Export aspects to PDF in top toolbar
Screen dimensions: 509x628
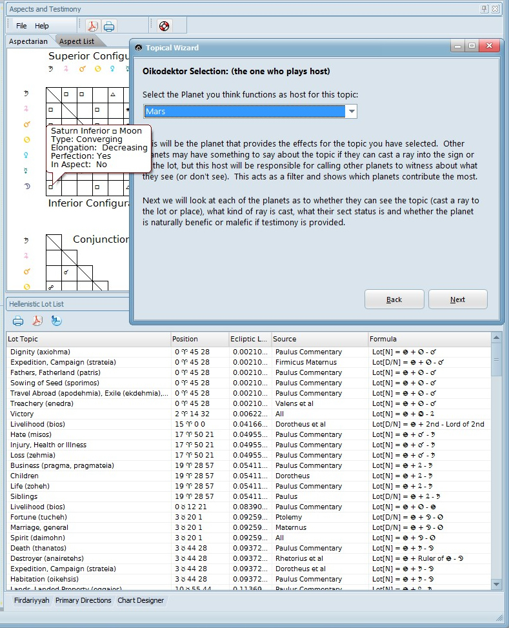pos(92,26)
